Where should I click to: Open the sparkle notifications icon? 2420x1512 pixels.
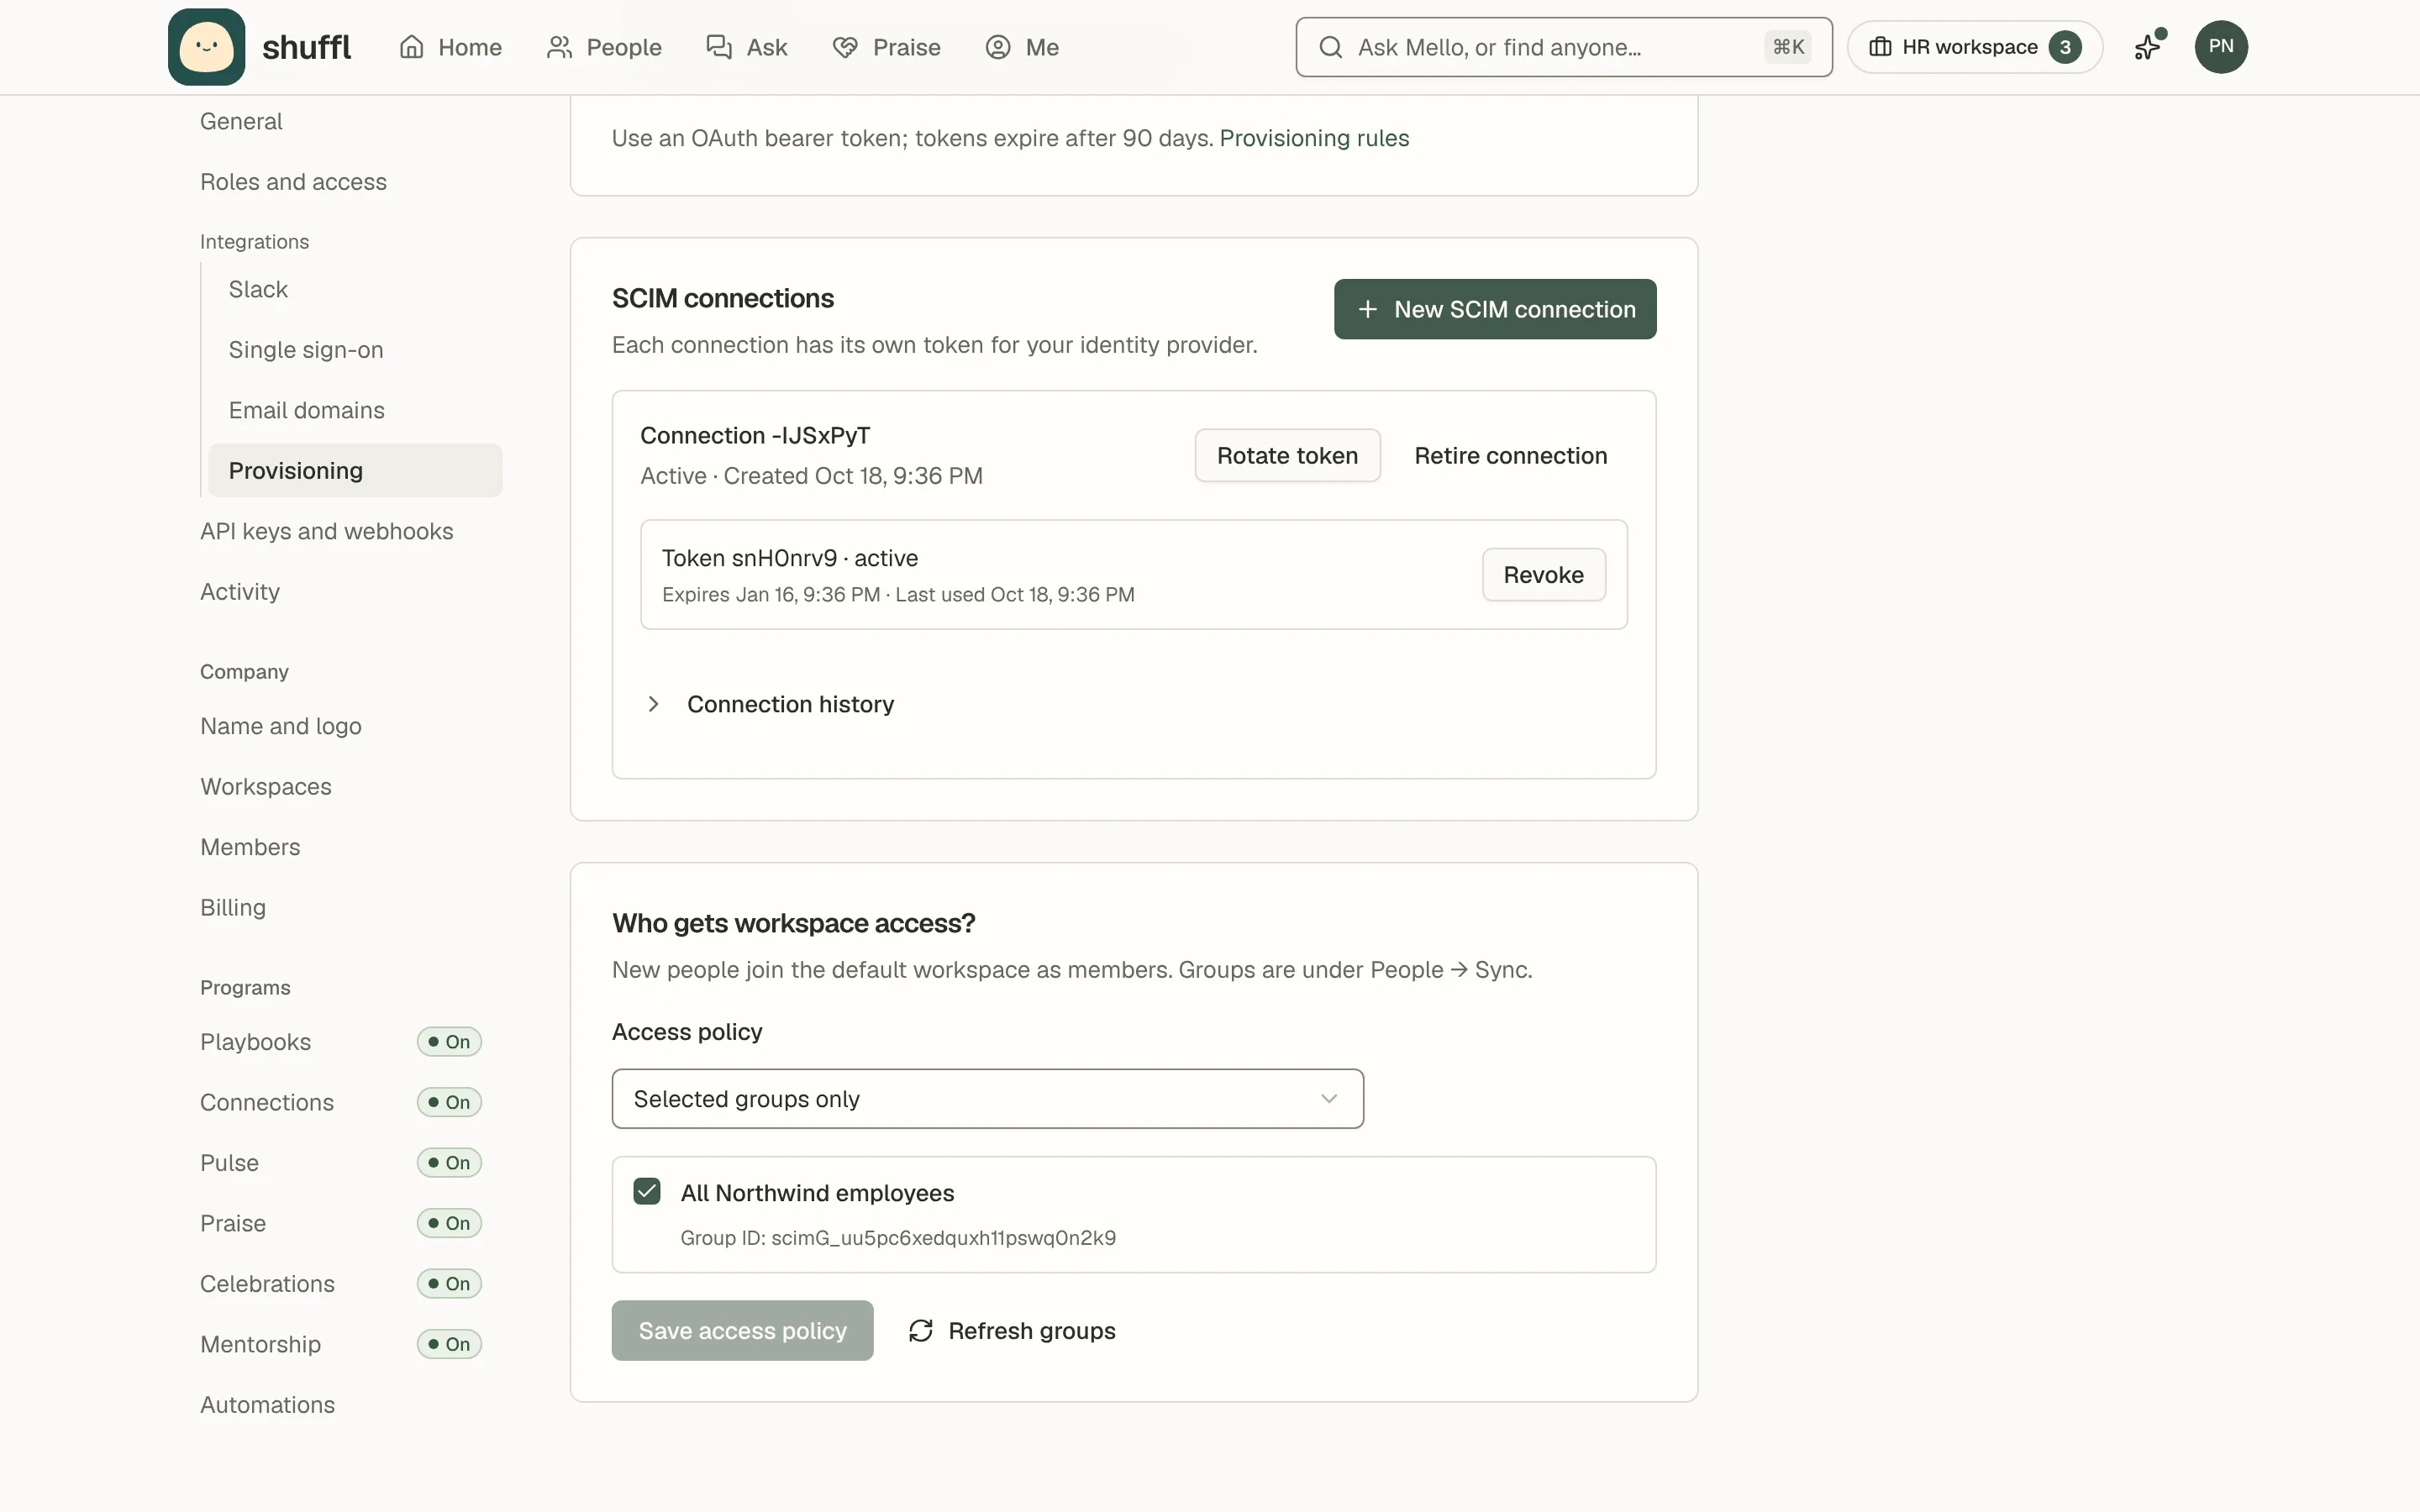pos(2148,46)
